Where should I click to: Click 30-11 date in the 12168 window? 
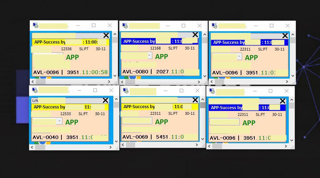tap(190, 48)
